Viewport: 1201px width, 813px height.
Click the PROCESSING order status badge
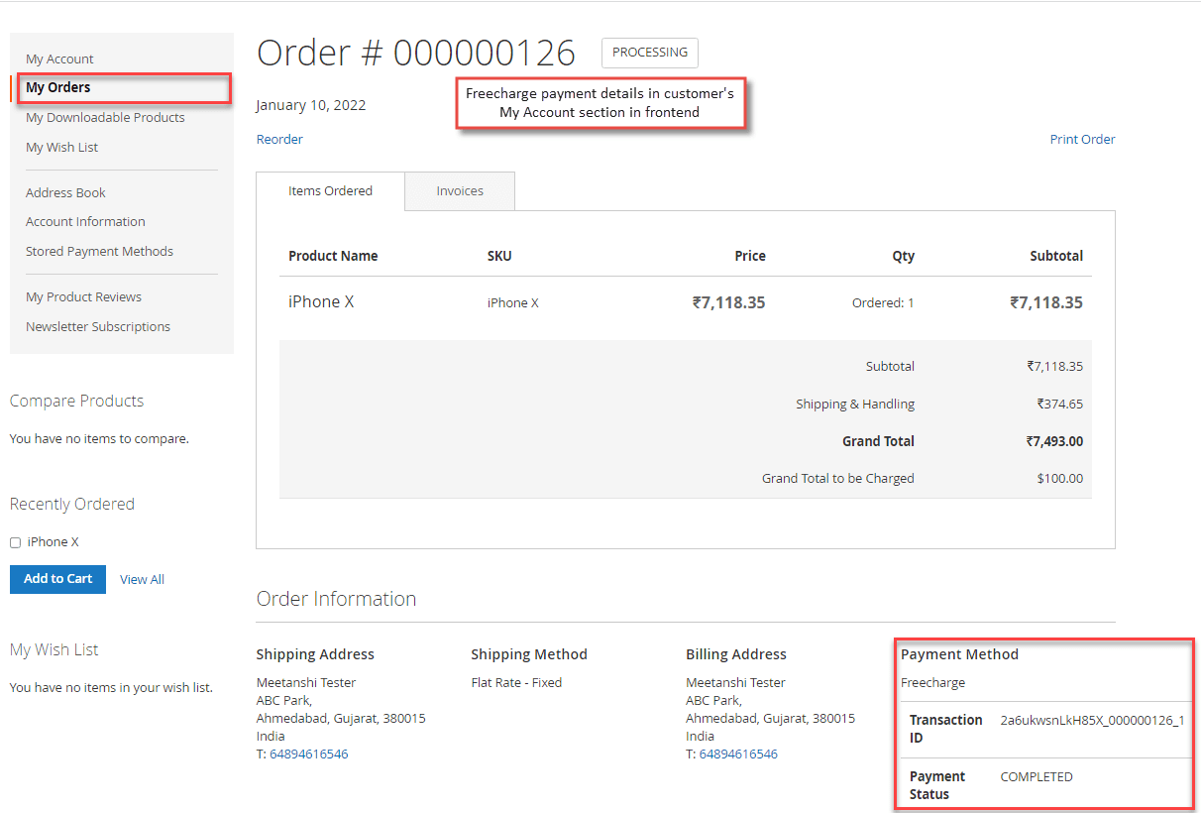click(x=650, y=53)
